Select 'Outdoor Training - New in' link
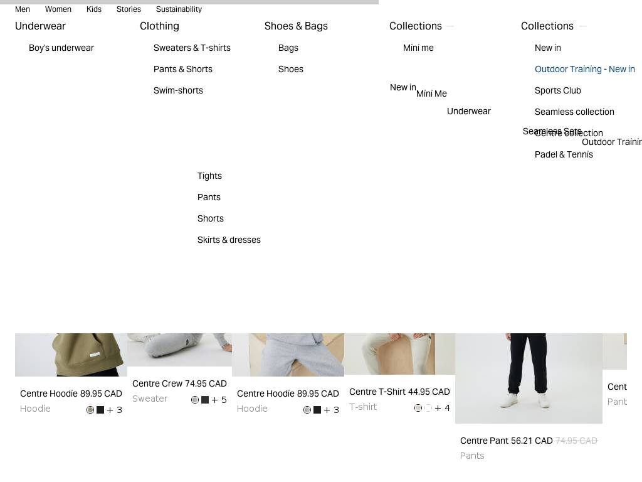642x482 pixels. tap(585, 69)
